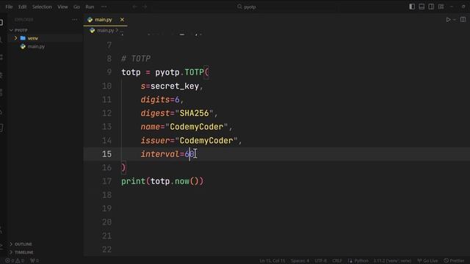Click line number 9 in gutter
Image resolution: width=470 pixels, height=264 pixels.
pos(109,72)
